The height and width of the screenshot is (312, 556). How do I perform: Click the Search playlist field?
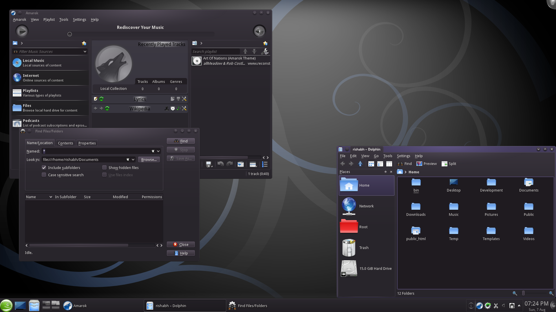point(215,52)
